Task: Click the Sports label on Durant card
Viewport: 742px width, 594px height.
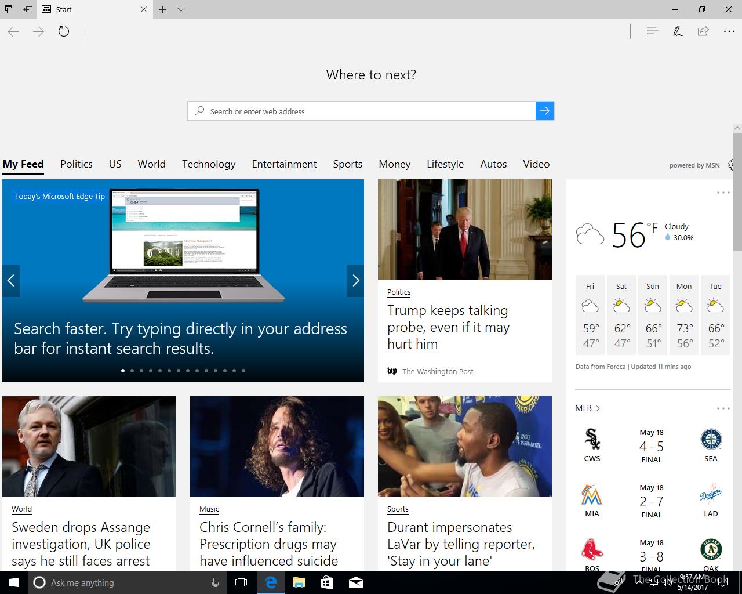Action: [398, 509]
